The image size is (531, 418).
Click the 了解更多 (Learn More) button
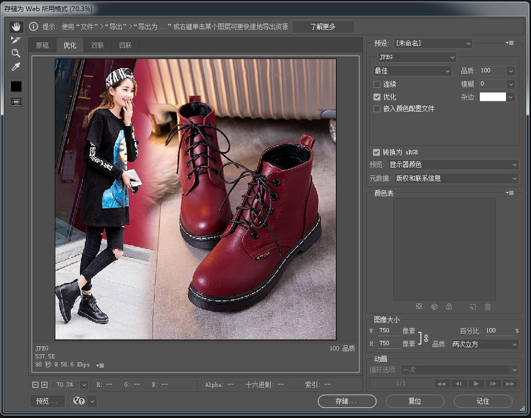click(323, 27)
